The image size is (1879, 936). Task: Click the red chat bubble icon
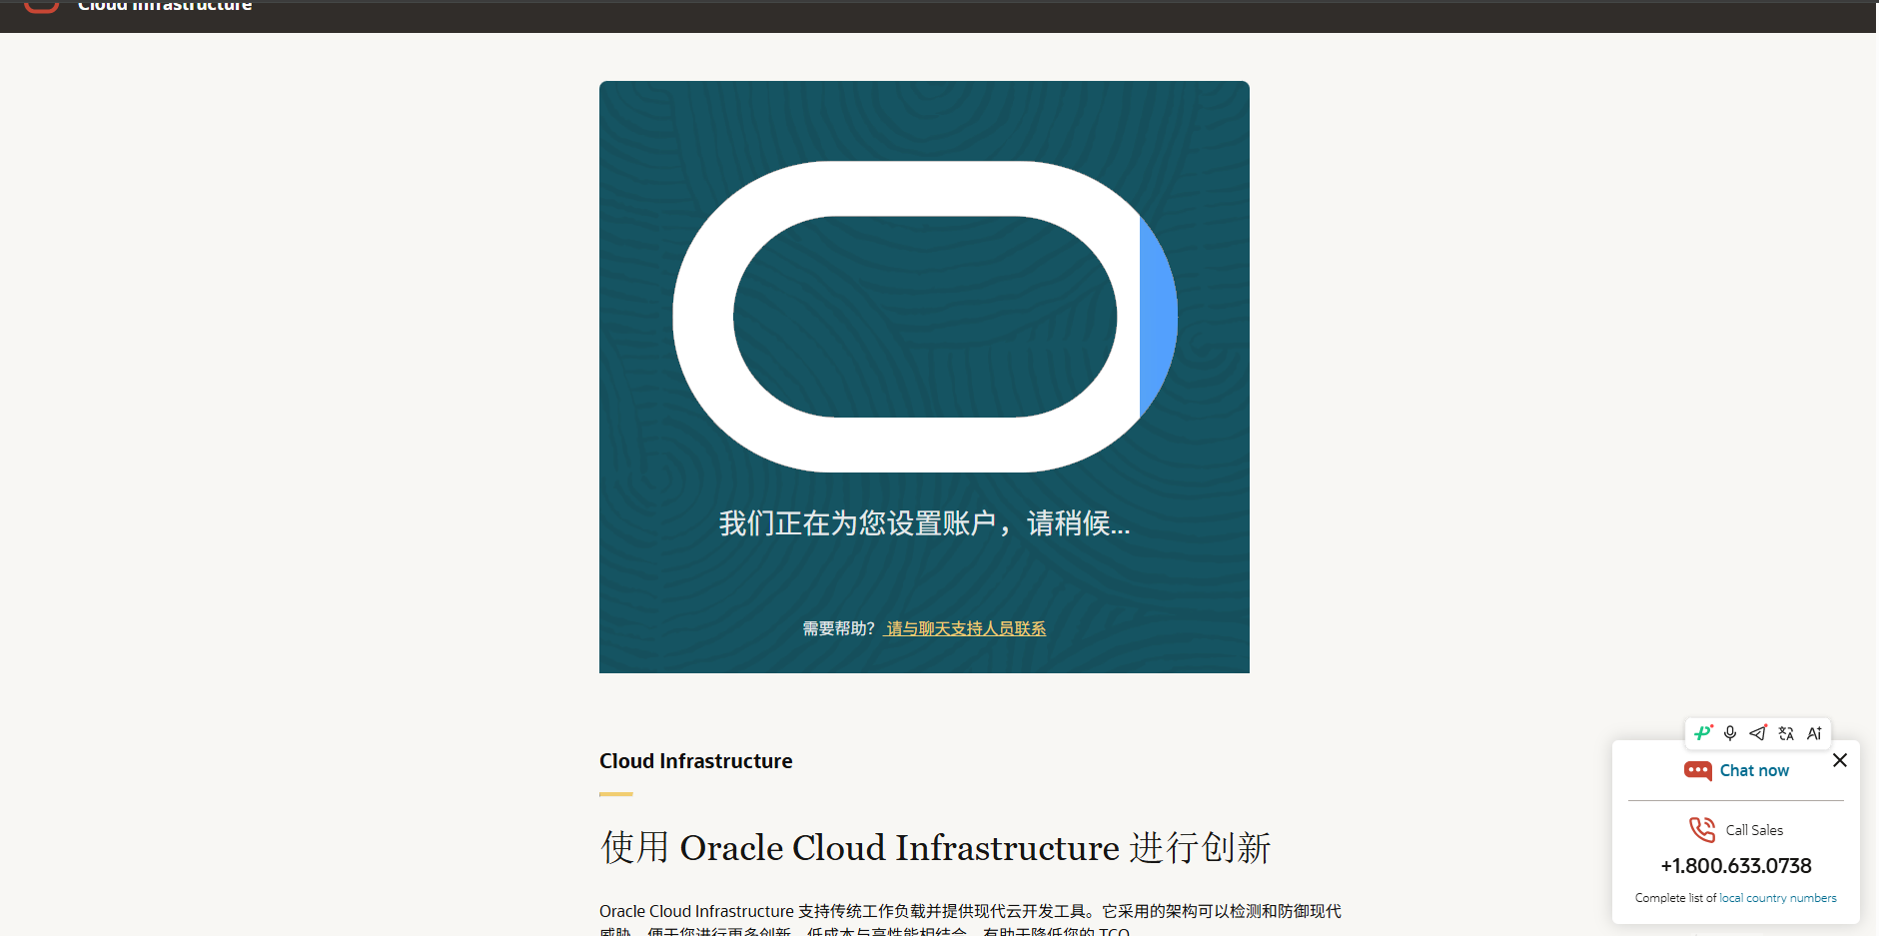1698,770
